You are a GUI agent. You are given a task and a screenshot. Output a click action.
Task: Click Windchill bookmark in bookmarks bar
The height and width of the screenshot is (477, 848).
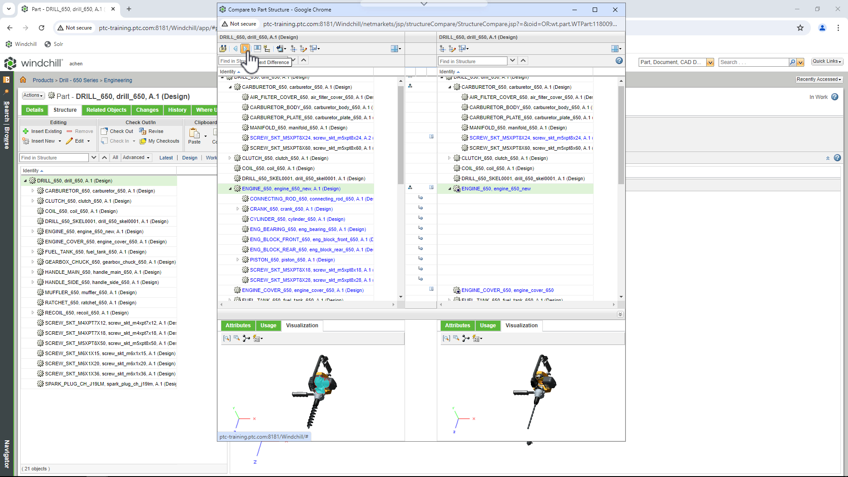pyautogui.click(x=21, y=44)
